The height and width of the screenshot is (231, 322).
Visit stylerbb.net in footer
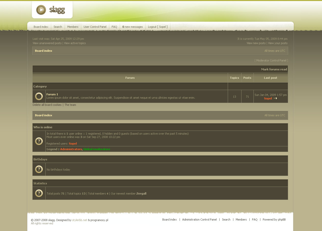pyautogui.click(x=80, y=220)
